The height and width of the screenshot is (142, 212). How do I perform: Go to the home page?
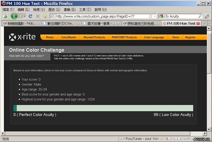point(45,16)
